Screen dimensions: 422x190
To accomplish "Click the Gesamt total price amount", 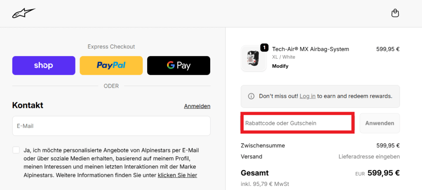I will pyautogui.click(x=383, y=173).
